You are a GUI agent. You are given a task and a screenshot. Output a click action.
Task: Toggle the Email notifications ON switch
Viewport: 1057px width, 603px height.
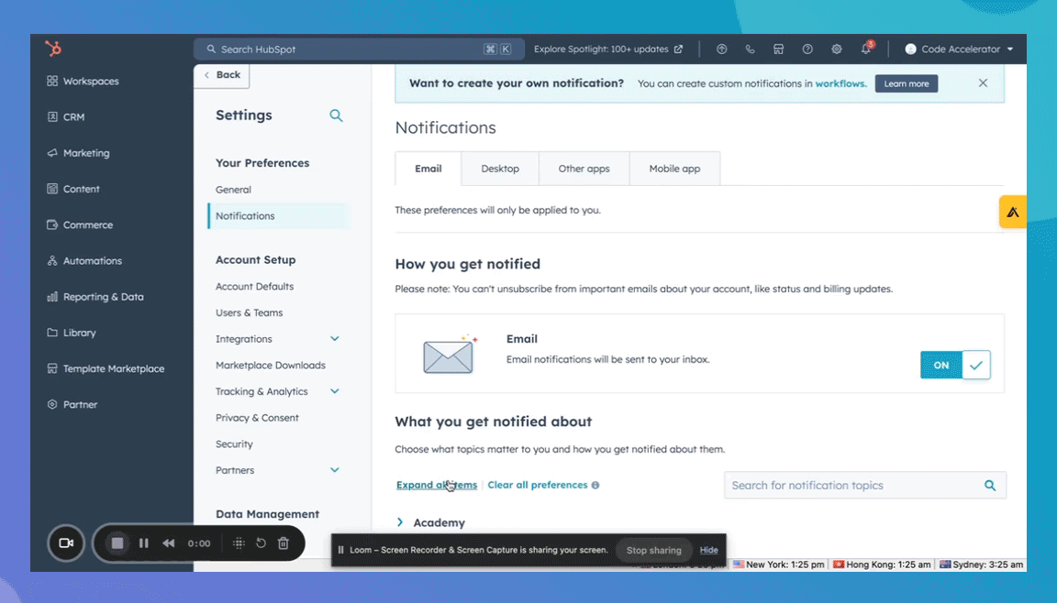954,365
